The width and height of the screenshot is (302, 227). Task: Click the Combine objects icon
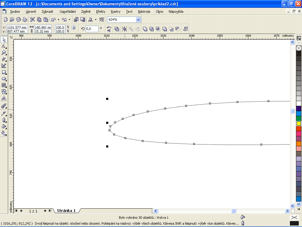click(x=117, y=29)
